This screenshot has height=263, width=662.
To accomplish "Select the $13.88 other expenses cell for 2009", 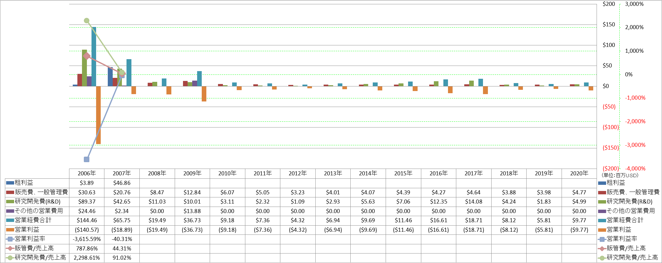I will click(x=192, y=211).
